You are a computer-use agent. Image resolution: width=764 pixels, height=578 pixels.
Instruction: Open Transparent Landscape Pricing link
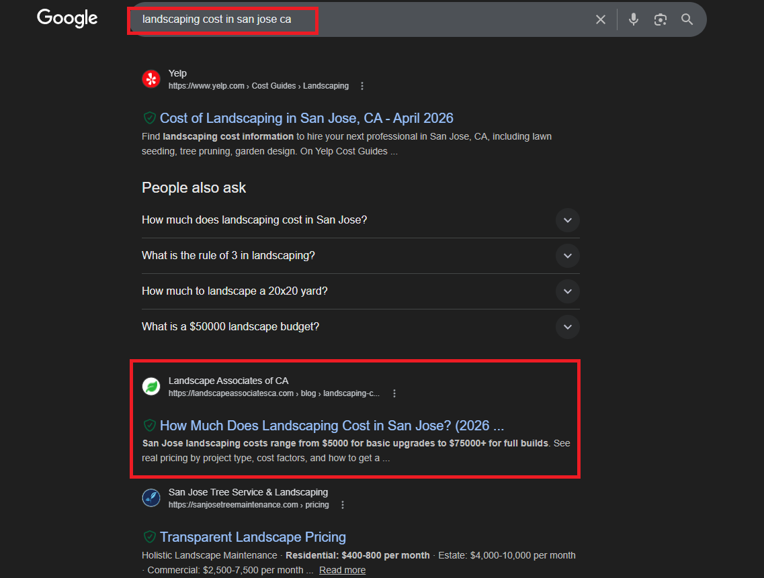pyautogui.click(x=253, y=537)
